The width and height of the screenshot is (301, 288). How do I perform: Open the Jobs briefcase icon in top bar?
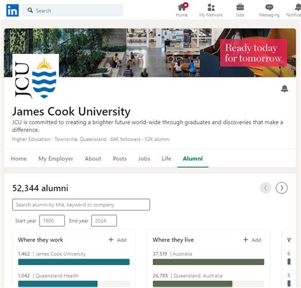tap(240, 10)
